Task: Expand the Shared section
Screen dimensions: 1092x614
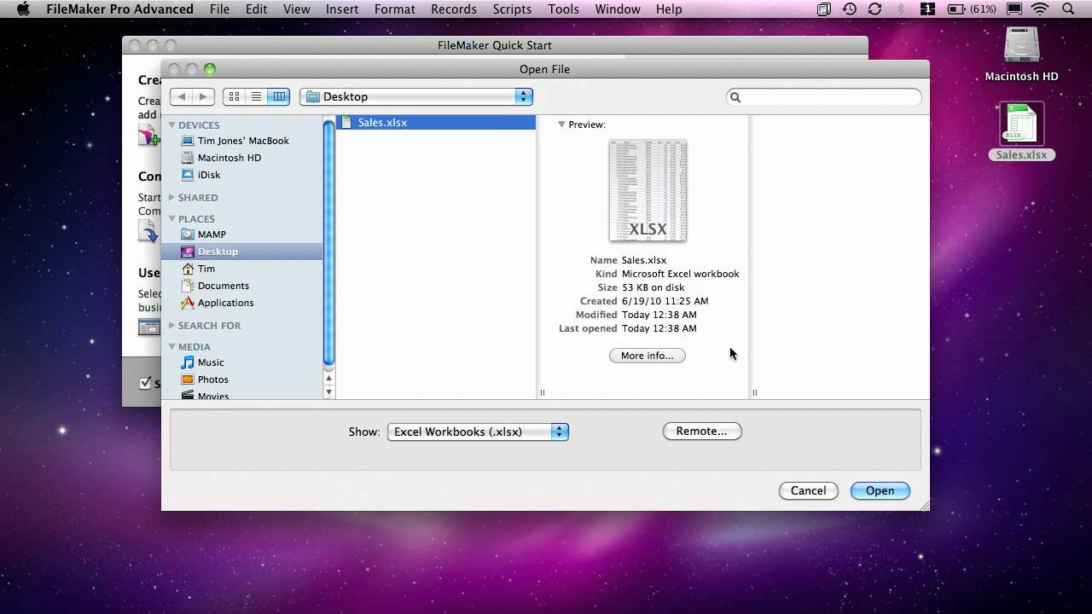Action: click(x=171, y=198)
